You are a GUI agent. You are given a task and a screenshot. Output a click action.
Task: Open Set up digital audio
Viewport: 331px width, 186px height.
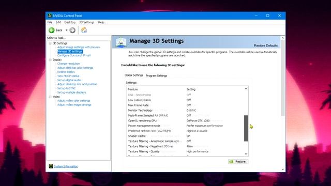(x=69, y=80)
